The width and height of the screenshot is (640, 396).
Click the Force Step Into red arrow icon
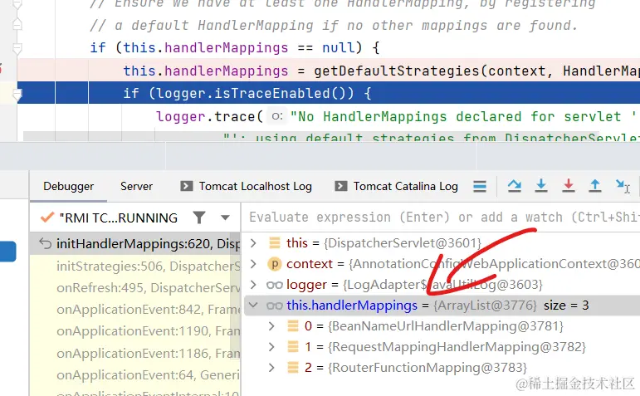tap(568, 186)
